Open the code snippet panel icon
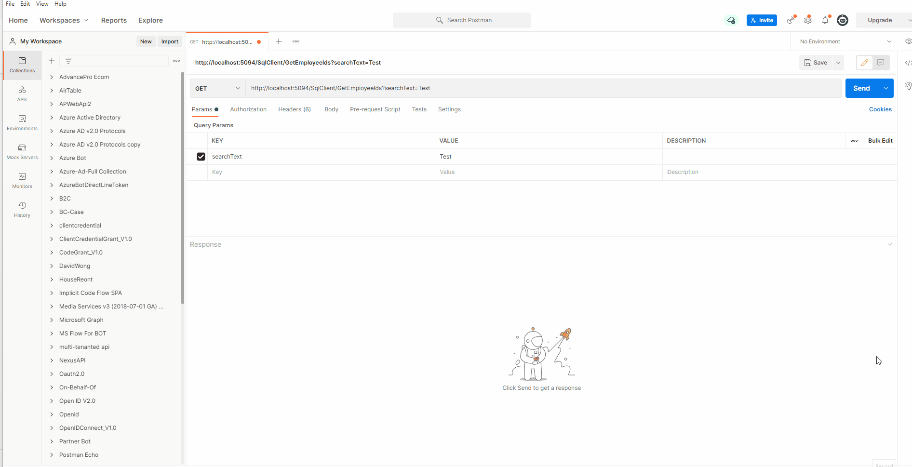 tap(908, 63)
